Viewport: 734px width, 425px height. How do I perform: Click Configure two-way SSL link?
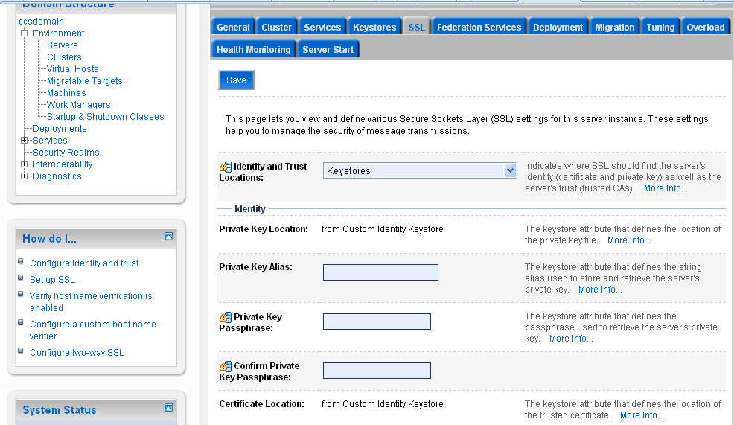(77, 353)
